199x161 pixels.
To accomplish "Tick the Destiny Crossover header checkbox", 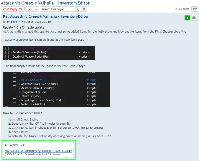I will point(7,48).
